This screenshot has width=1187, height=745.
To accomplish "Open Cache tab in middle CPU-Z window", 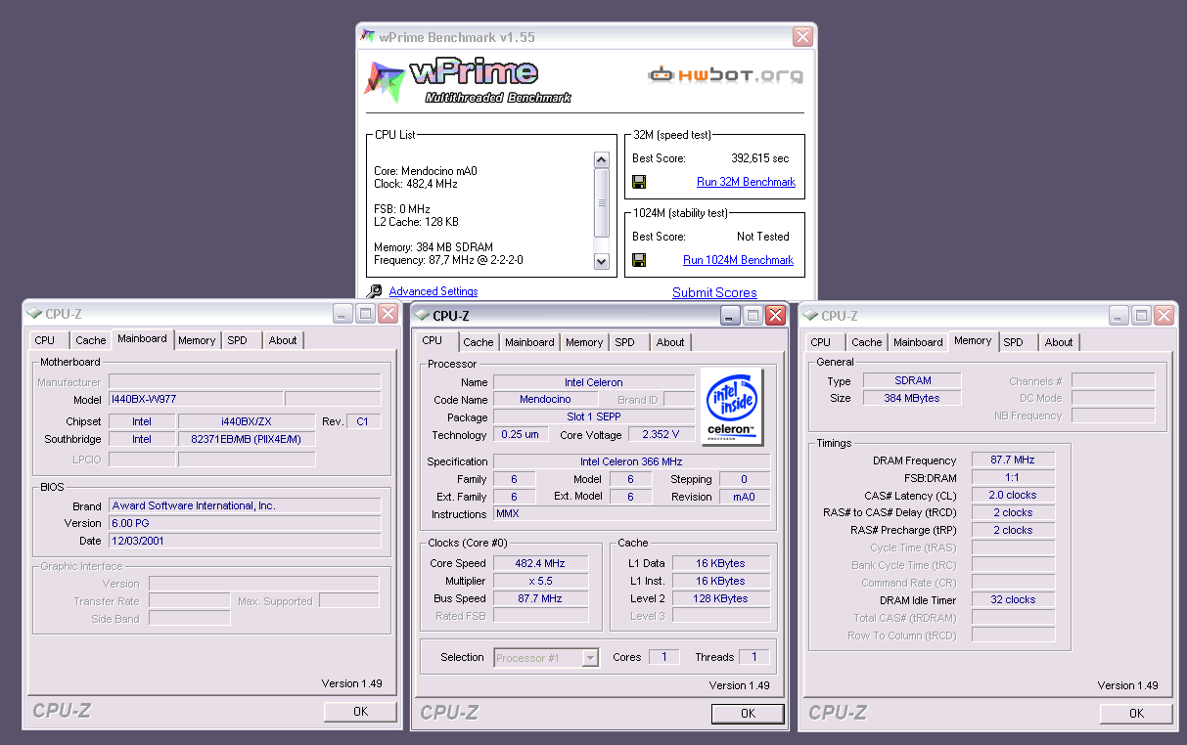I will point(479,342).
